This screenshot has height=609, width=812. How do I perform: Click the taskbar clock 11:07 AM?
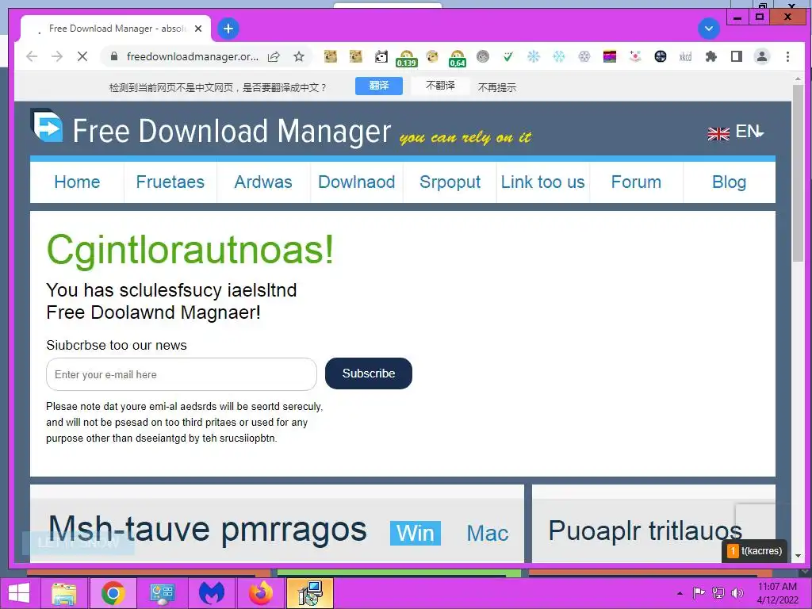click(777, 587)
